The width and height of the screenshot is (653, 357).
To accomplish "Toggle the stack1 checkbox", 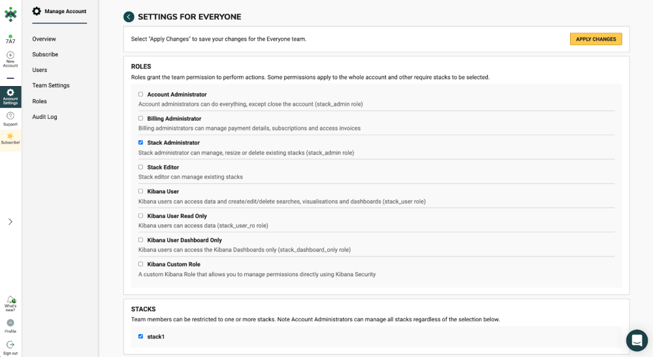I will [x=140, y=337].
